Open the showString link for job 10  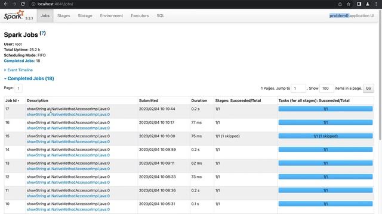point(68,210)
